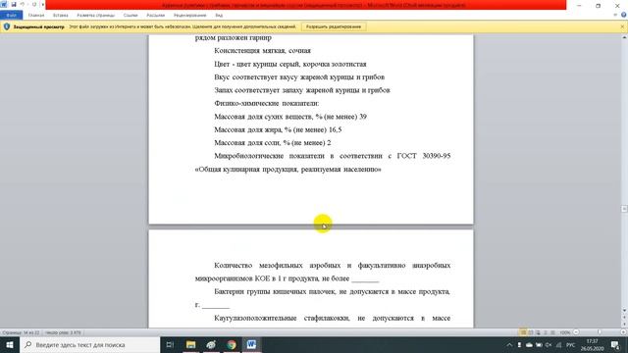Click the zoom slider handle
This screenshot has width=628, height=353.
click(600, 332)
